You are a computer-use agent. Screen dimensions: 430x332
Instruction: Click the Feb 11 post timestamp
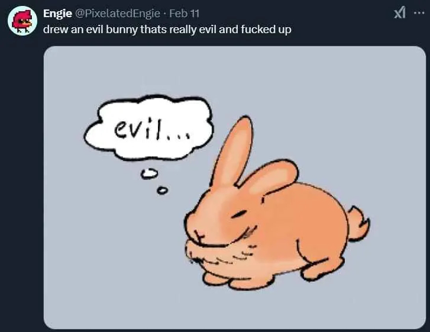(184, 13)
